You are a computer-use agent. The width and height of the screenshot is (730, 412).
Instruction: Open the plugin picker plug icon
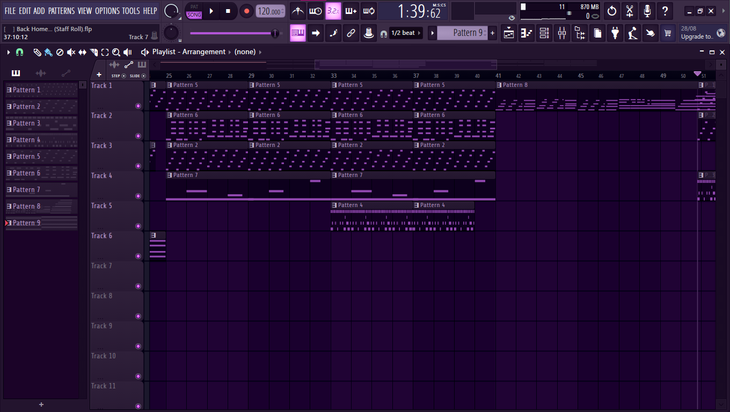[615, 33]
